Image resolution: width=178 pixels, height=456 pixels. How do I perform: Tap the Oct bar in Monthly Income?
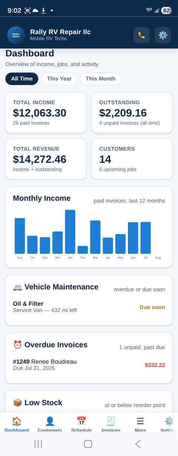(x=32, y=245)
